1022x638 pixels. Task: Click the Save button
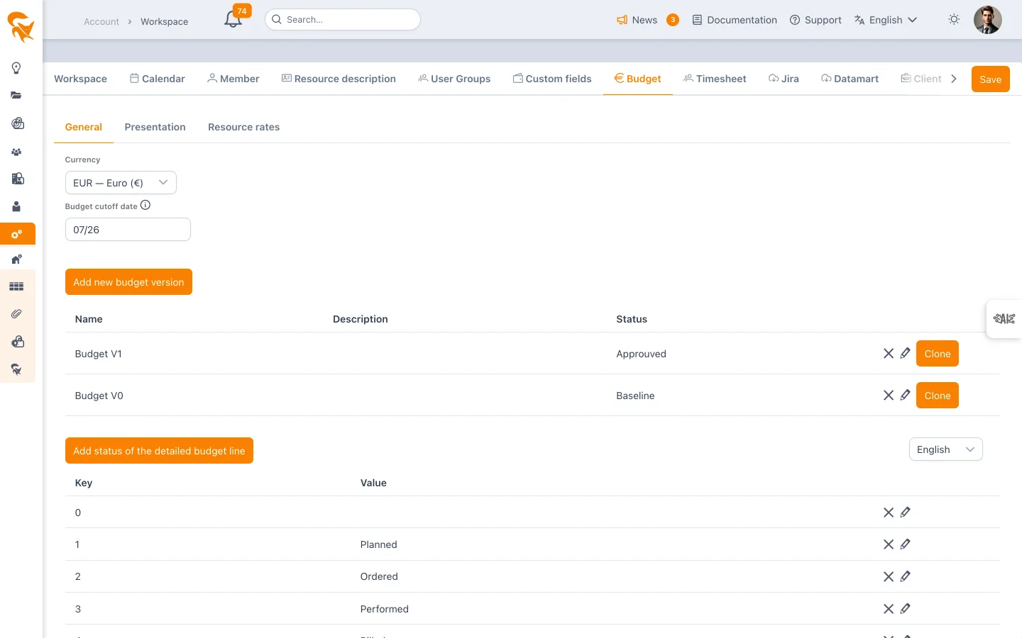[x=990, y=79]
